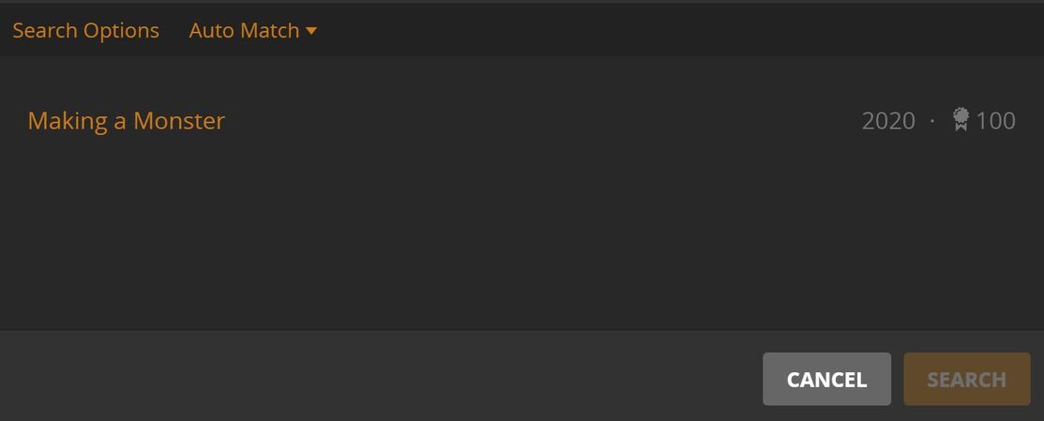Viewport: 1044px width, 421px height.
Task: Click the 2020 year label
Action: [x=888, y=121]
